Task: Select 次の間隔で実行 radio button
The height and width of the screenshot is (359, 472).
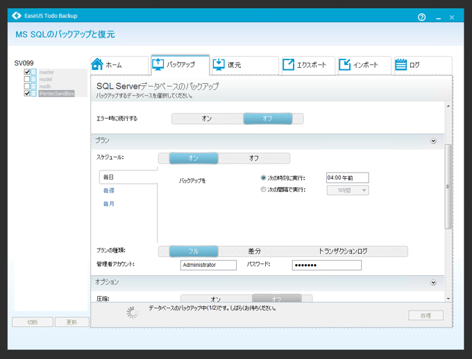Action: pyautogui.click(x=263, y=189)
